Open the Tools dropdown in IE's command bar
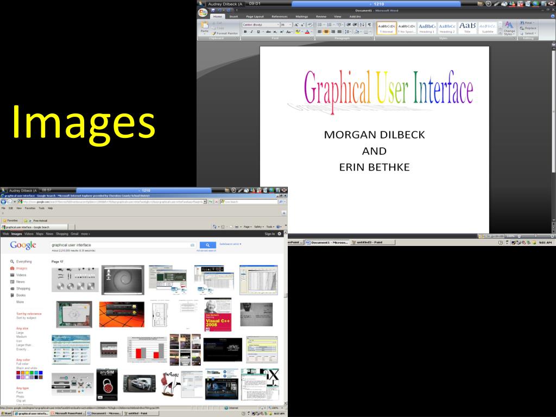 tap(270, 227)
